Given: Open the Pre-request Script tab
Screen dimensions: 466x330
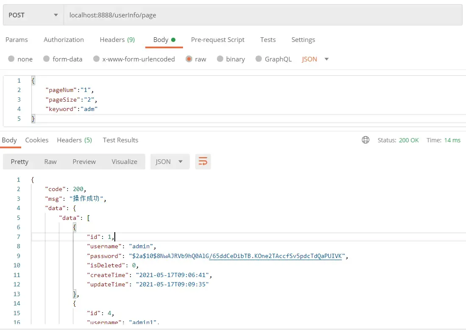Looking at the screenshot, I should [x=218, y=39].
